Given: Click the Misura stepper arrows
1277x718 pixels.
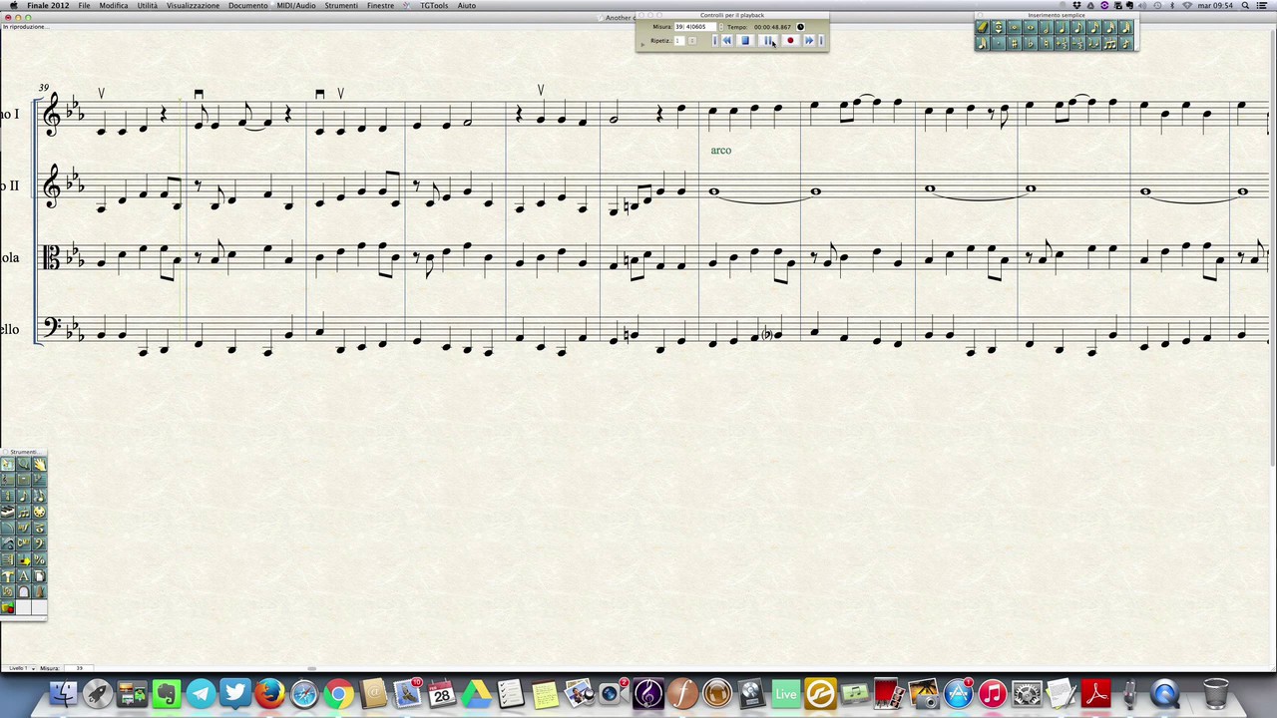Looking at the screenshot, I should 721,27.
